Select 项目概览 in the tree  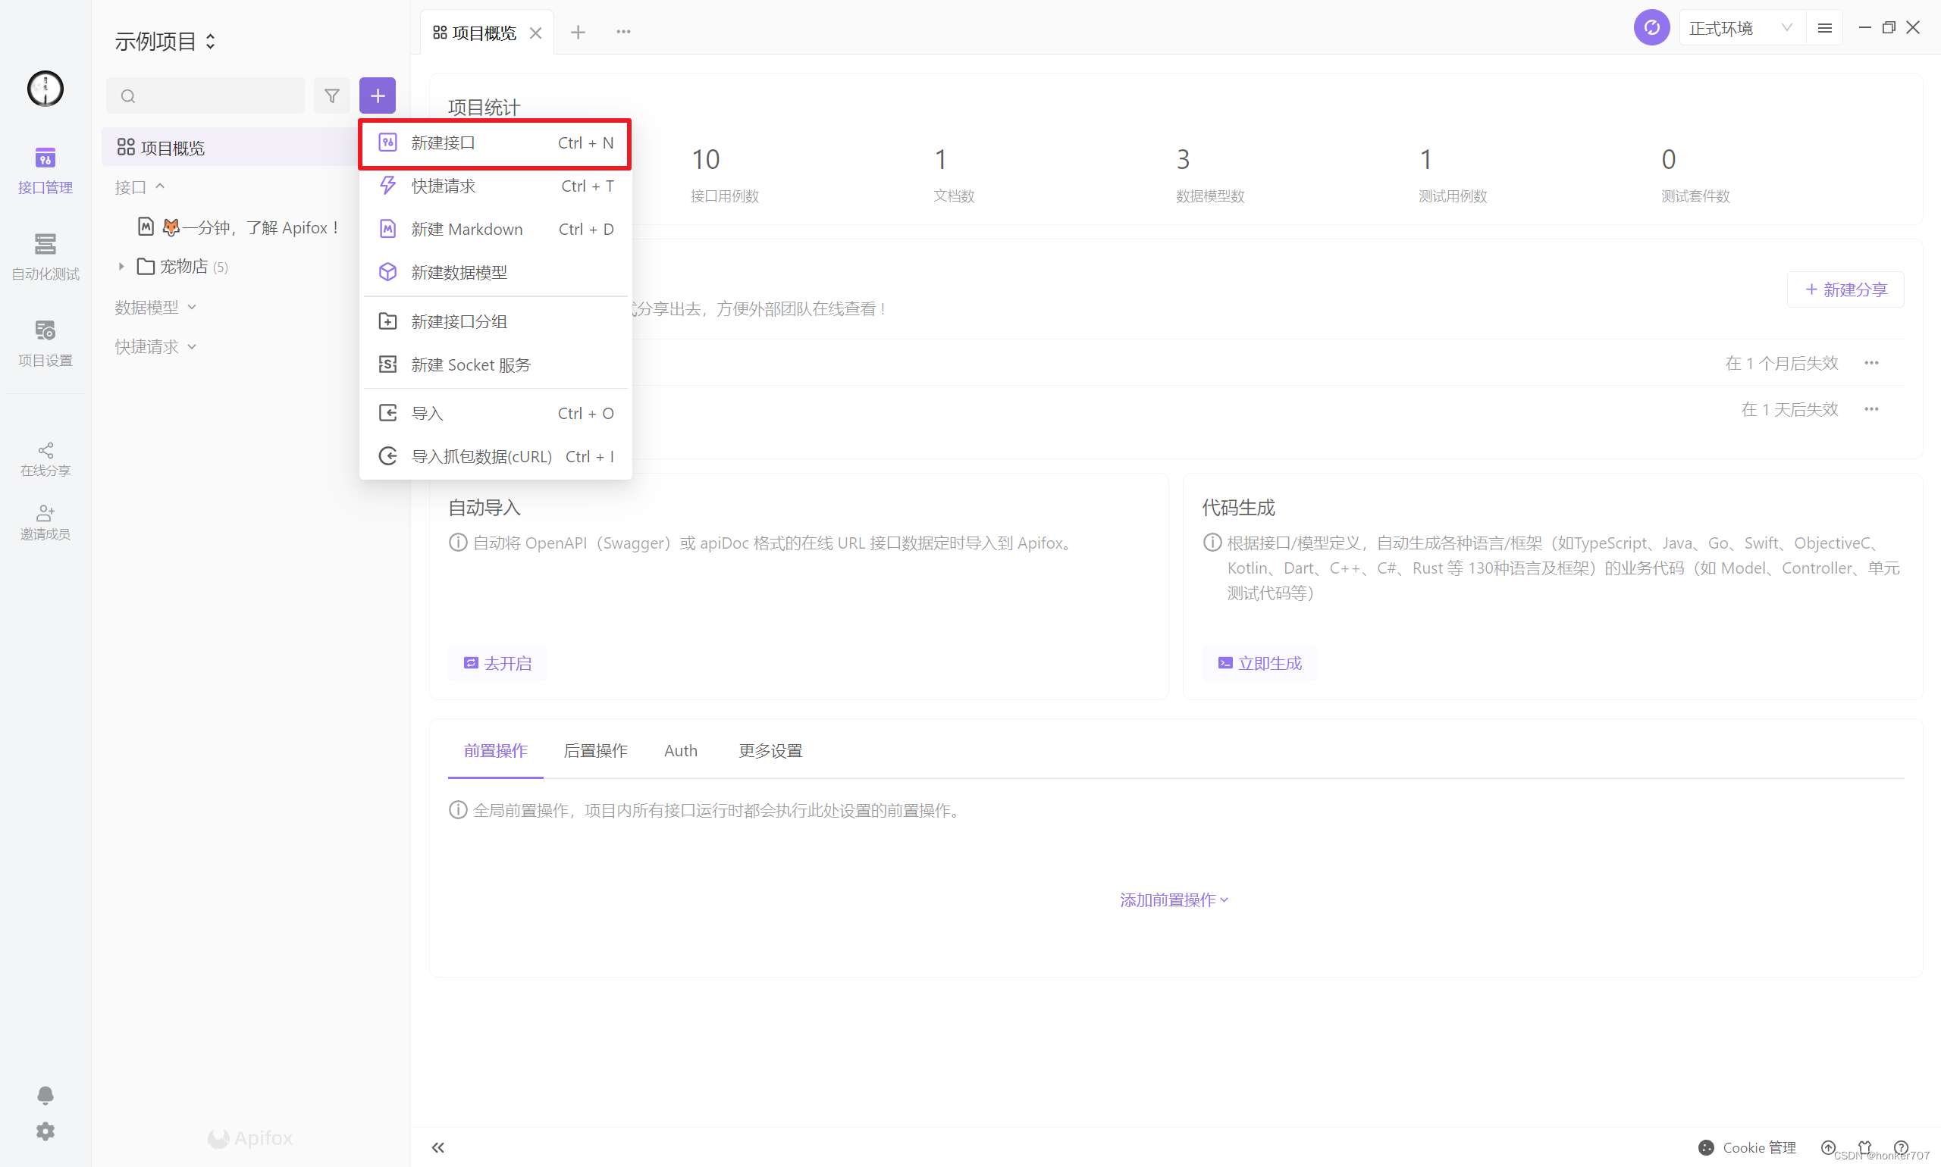point(228,147)
